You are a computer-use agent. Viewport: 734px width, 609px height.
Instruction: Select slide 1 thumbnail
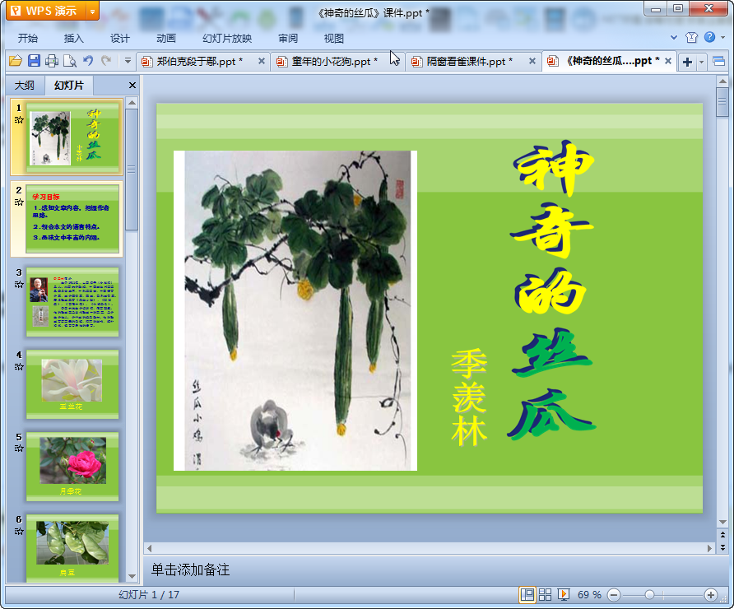[x=73, y=137]
